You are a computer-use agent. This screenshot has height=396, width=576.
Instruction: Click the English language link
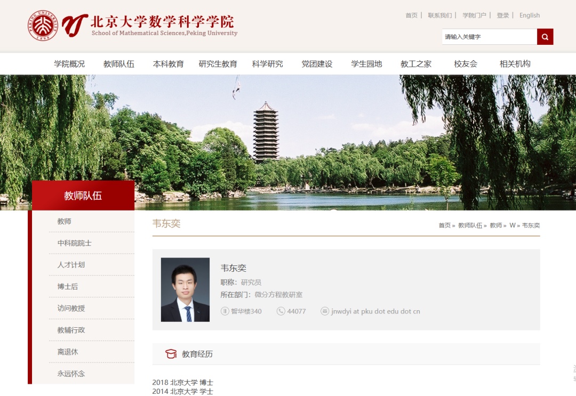[x=530, y=15]
